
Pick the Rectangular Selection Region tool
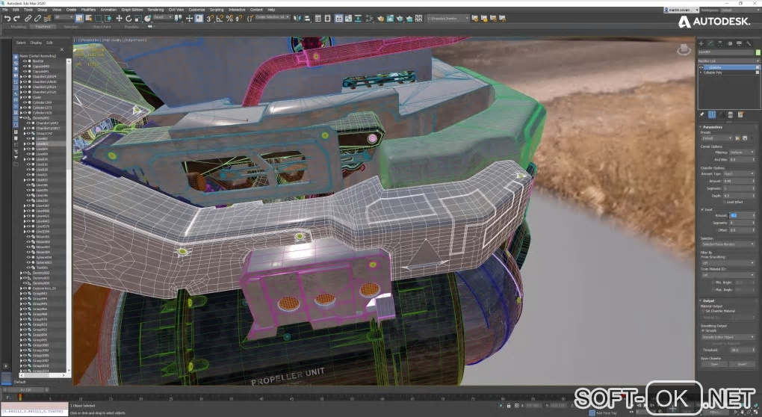tap(98, 19)
